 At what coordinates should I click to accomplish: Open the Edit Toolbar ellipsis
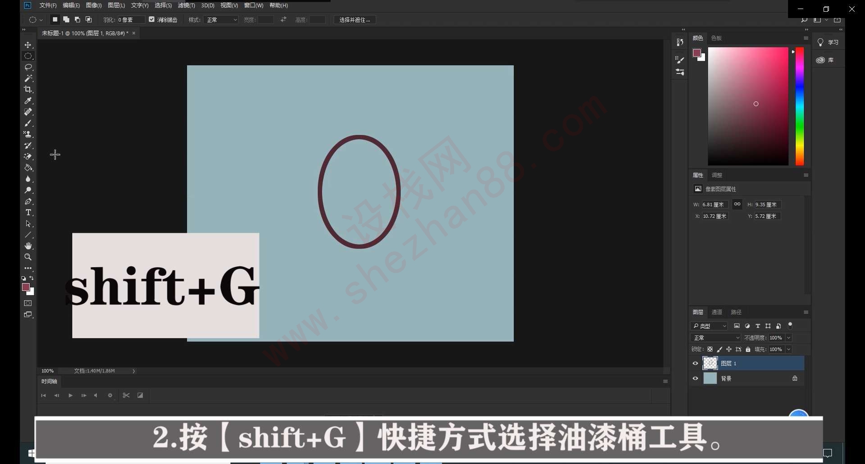click(28, 268)
